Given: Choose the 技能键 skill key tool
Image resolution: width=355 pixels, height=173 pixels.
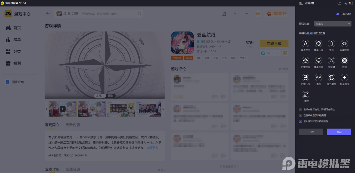Looking at the screenshot, I should click(x=331, y=61).
